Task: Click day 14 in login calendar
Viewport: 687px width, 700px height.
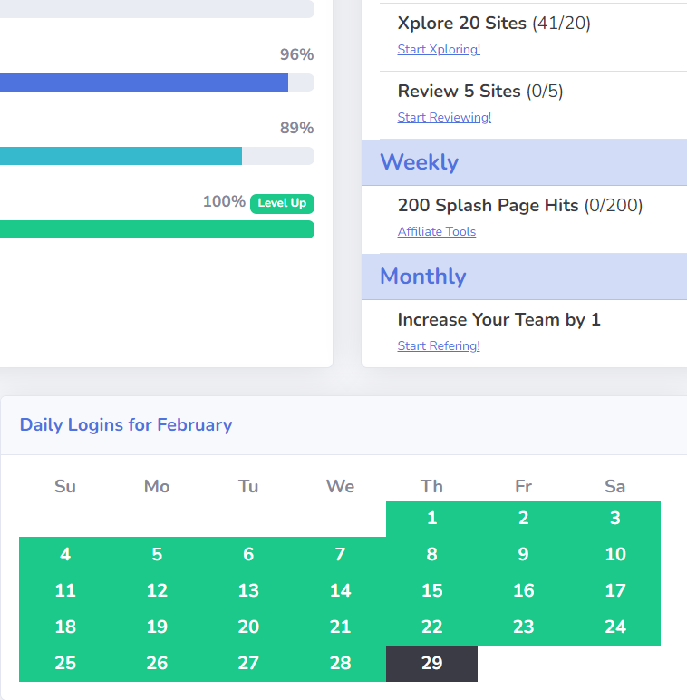Action: coord(341,590)
